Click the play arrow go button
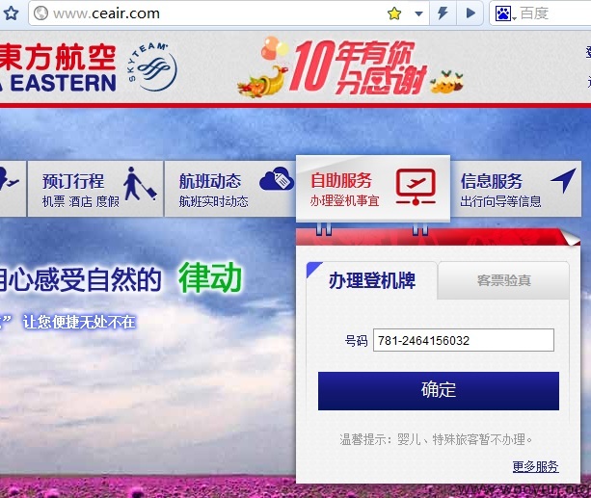The height and width of the screenshot is (498, 591). coord(470,13)
